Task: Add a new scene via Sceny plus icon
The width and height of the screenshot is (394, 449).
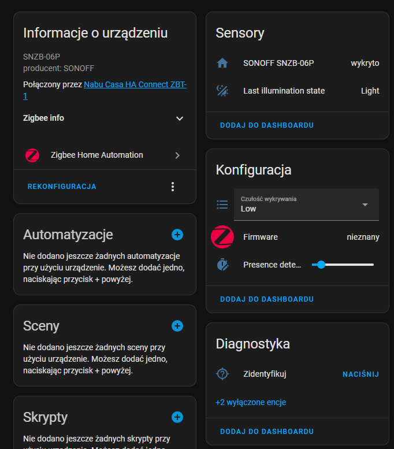Action: (x=177, y=326)
